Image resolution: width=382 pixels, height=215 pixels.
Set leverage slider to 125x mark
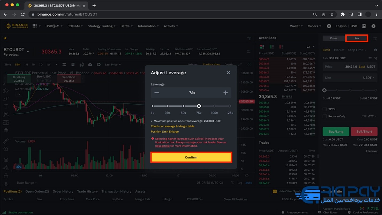(x=229, y=106)
